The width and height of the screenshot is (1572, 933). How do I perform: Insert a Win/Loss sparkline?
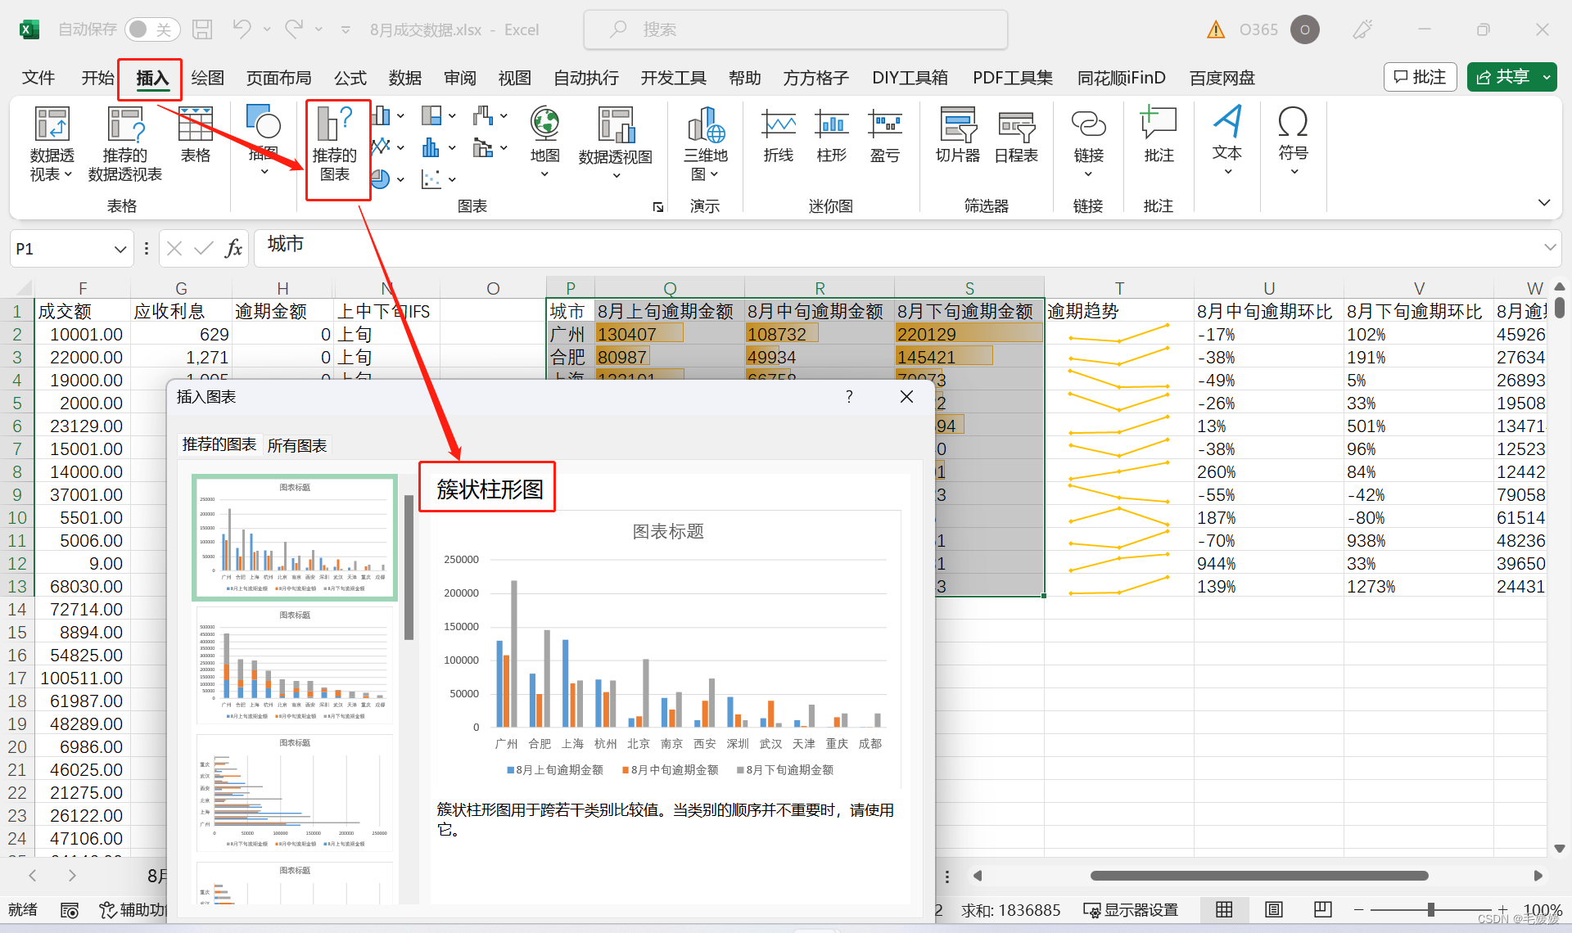pyautogui.click(x=884, y=136)
